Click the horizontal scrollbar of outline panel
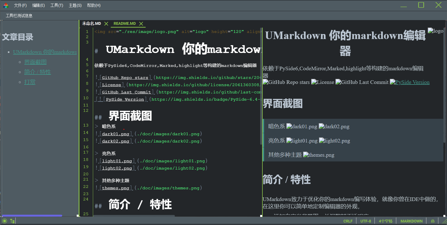 (32, 216)
